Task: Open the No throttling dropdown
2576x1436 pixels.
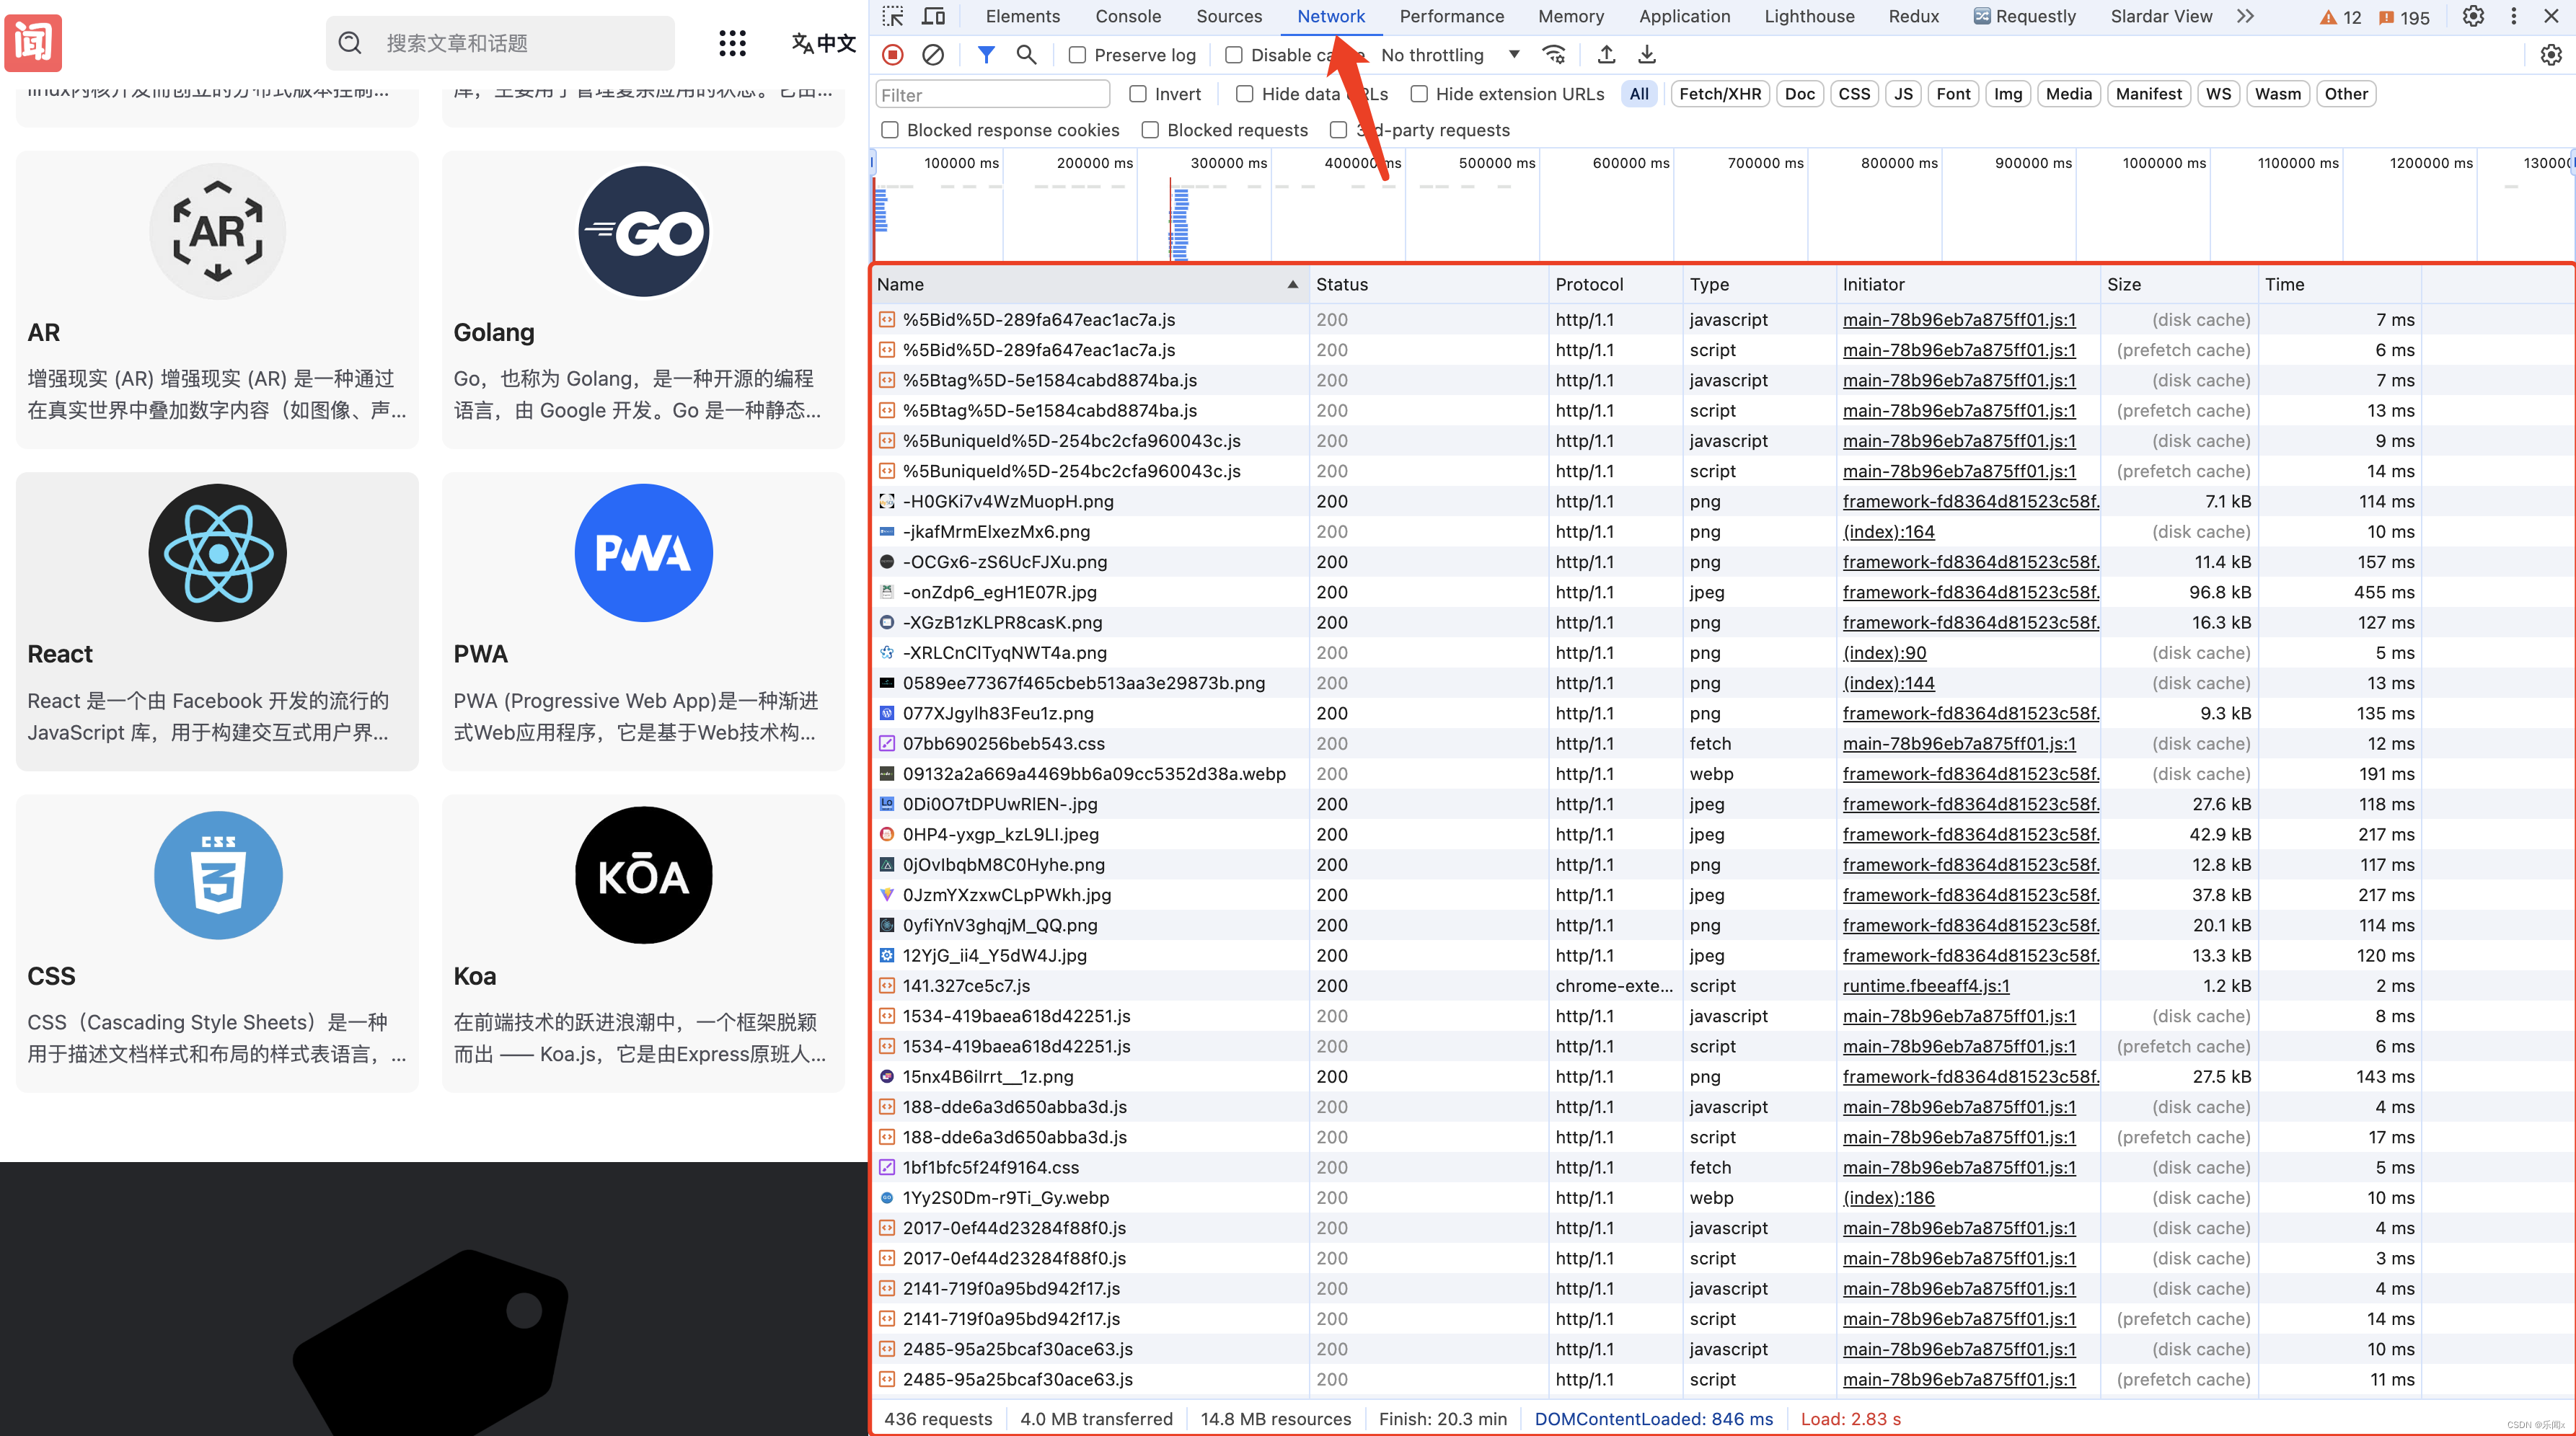Action: 1450,55
